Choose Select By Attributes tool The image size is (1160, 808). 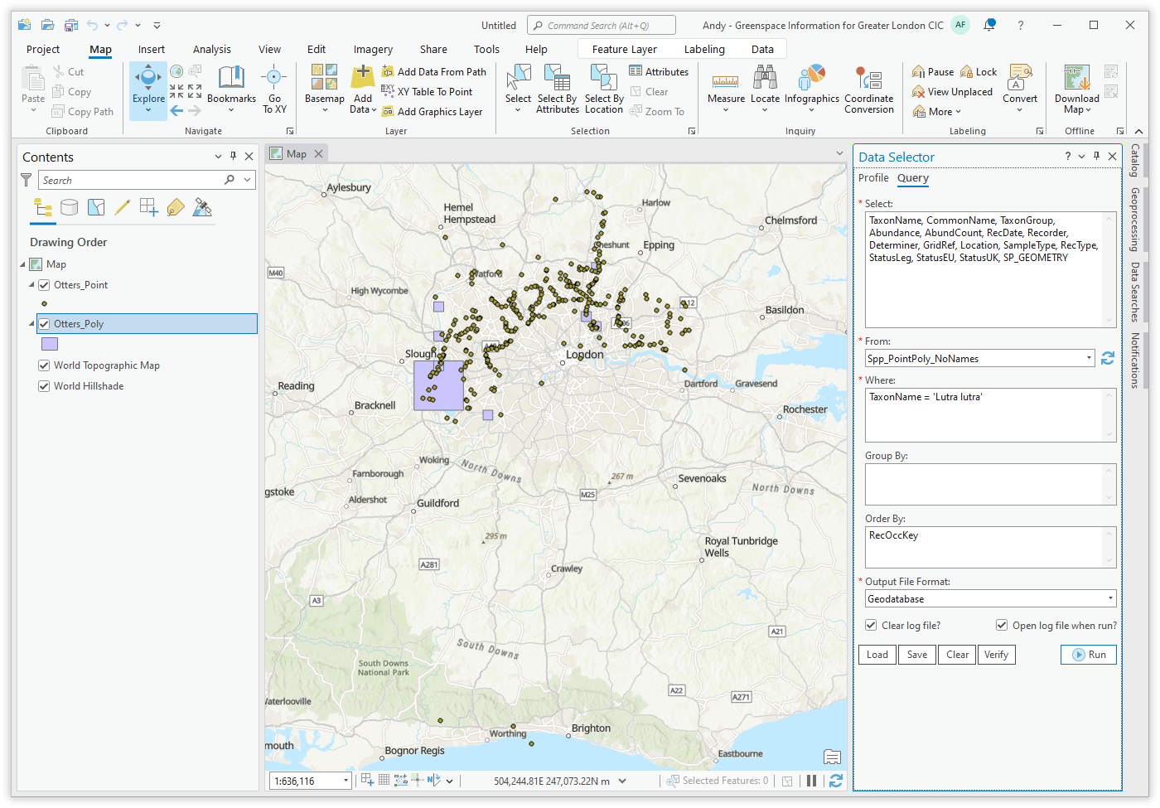[558, 90]
